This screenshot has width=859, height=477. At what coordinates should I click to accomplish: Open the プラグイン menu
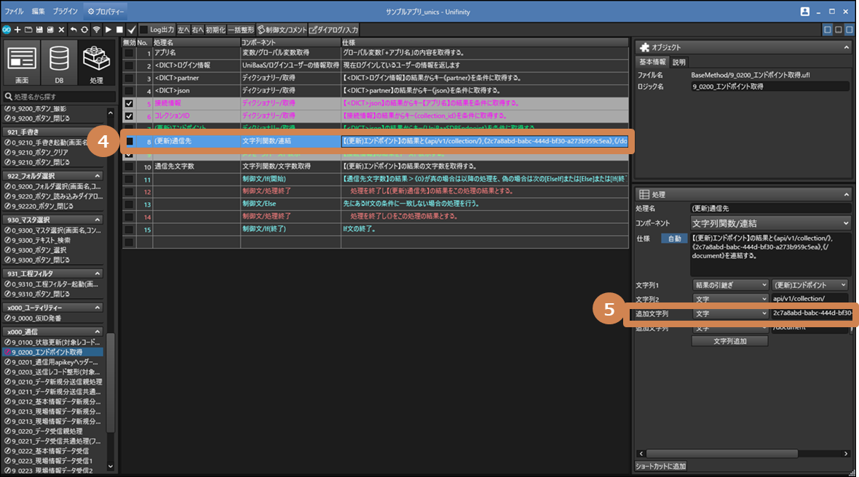pyautogui.click(x=66, y=12)
